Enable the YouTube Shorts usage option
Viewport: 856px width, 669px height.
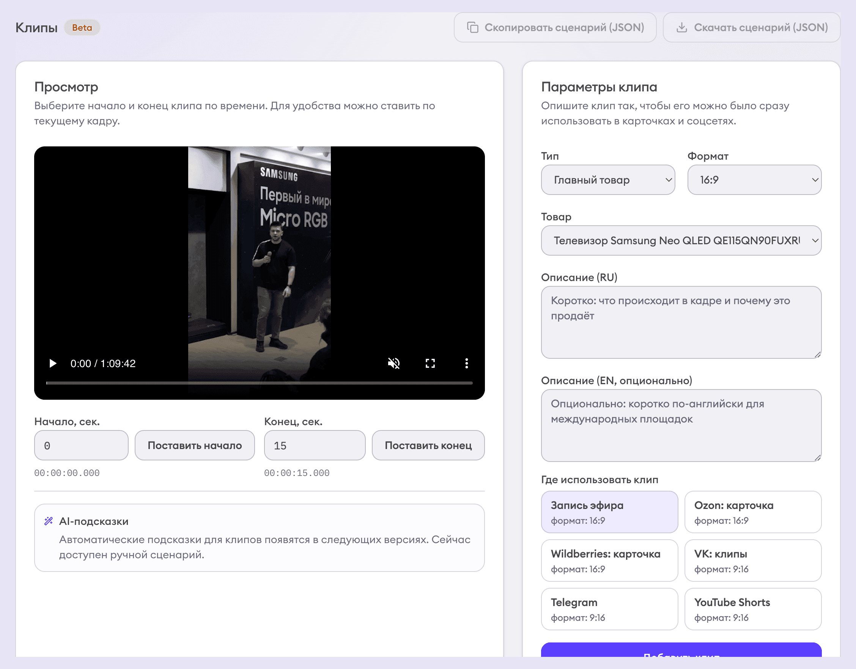(x=752, y=609)
